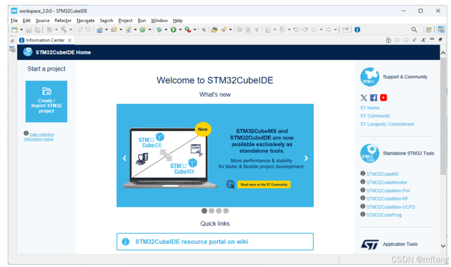Click the New C source file icon
The height and width of the screenshot is (267, 451).
[129, 30]
